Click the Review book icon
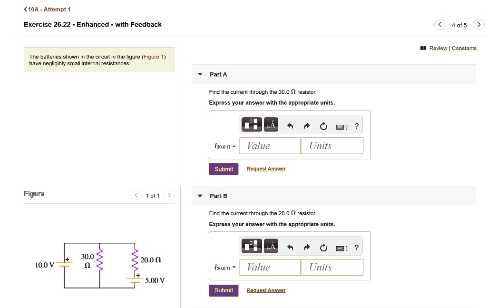This screenshot has width=487, height=308. coord(422,48)
